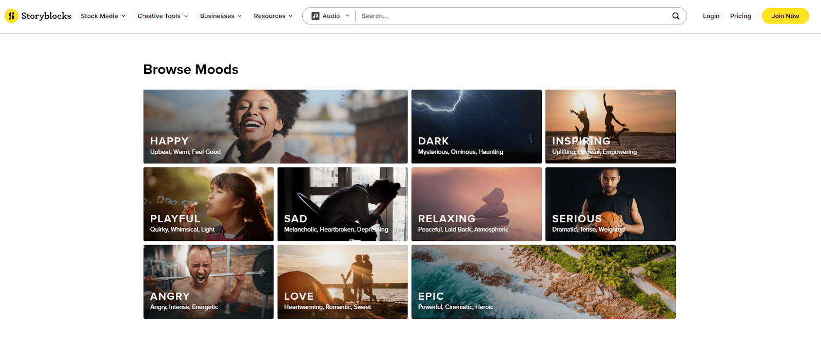Open the Storyblocks wordmark home link

click(46, 16)
